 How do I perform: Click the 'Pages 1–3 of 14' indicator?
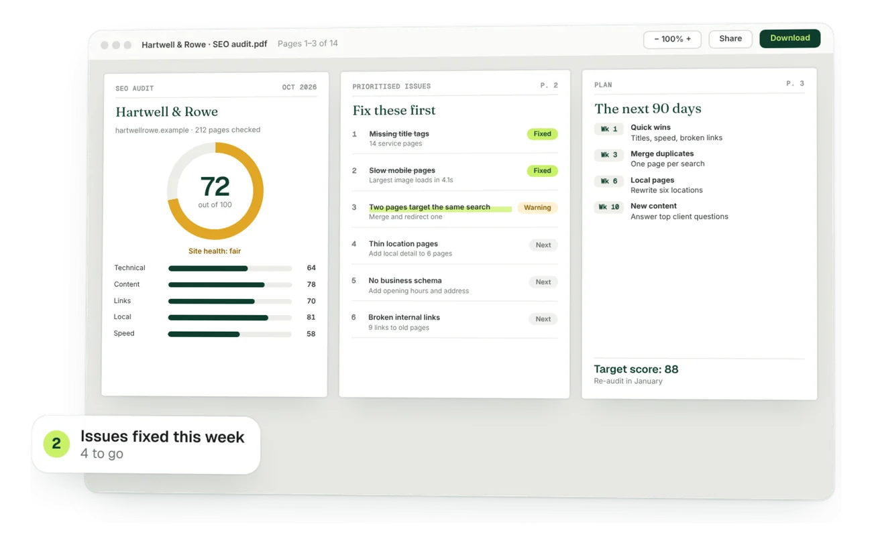[308, 44]
